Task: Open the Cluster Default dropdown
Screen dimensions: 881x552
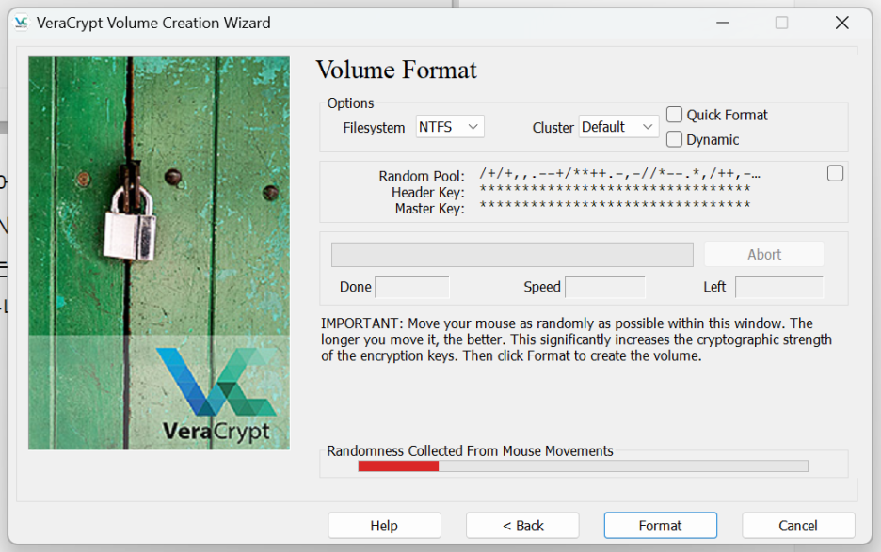Action: 618,127
